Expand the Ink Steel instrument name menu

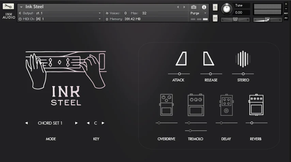21,7
